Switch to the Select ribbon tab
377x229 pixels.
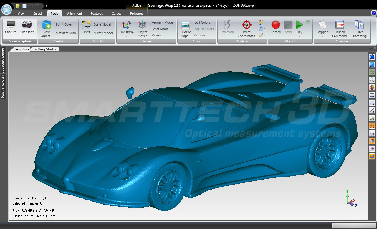(37, 14)
